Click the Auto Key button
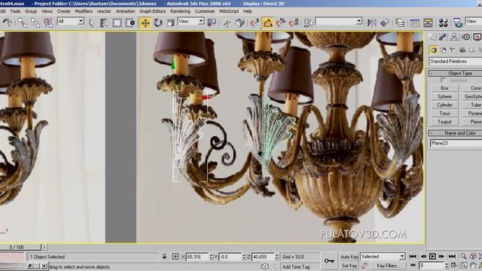The image size is (482, 271). [349, 257]
